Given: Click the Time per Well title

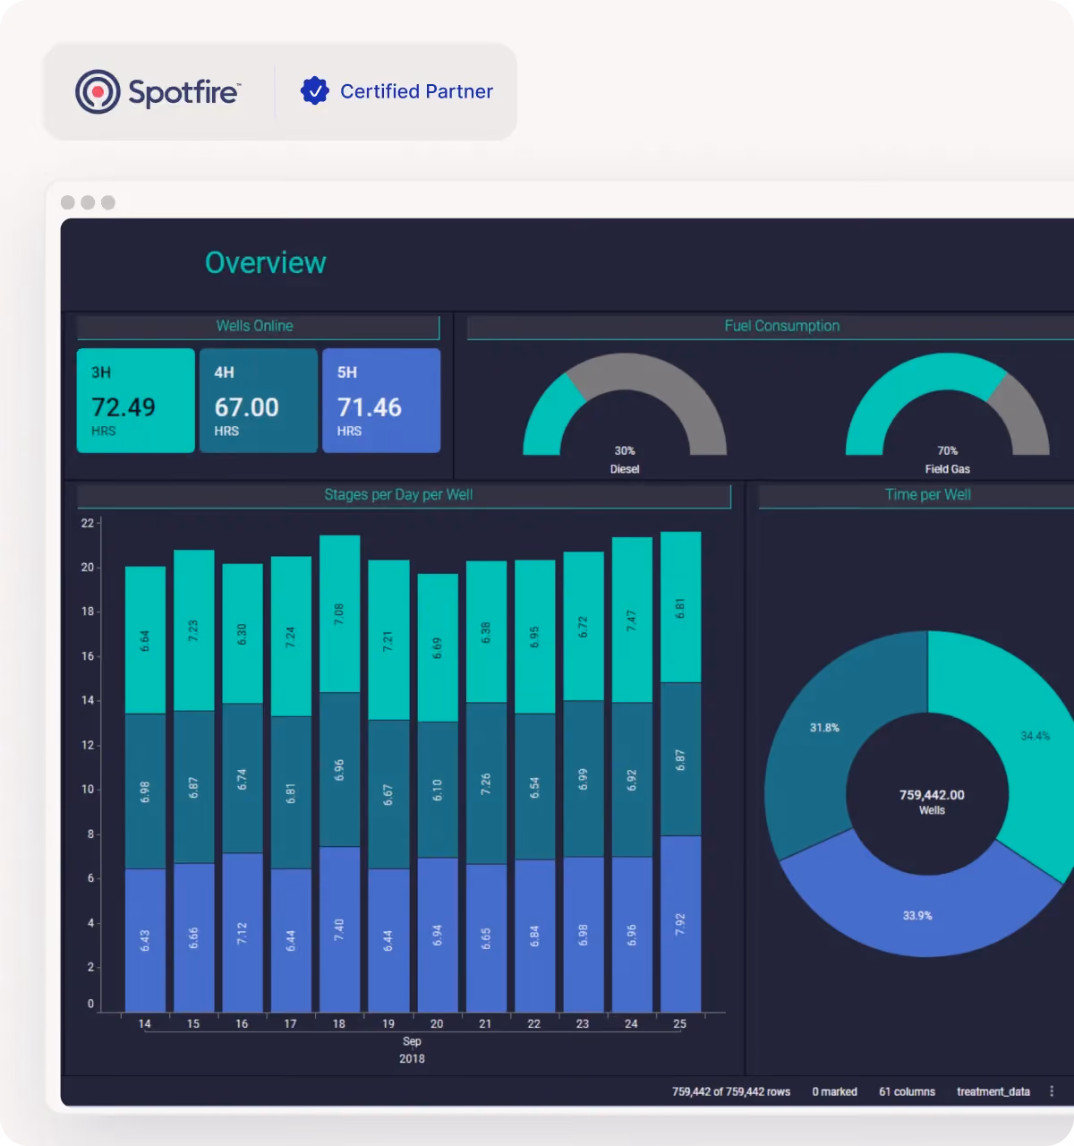Looking at the screenshot, I should 928,494.
